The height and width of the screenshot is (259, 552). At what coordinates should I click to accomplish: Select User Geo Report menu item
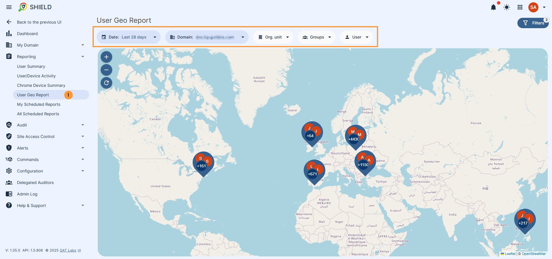coord(51,95)
